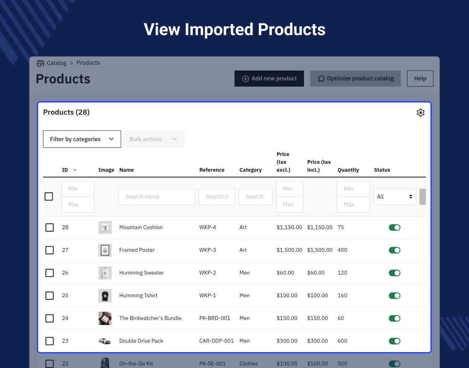Click the Products breadcrumb link

click(88, 63)
